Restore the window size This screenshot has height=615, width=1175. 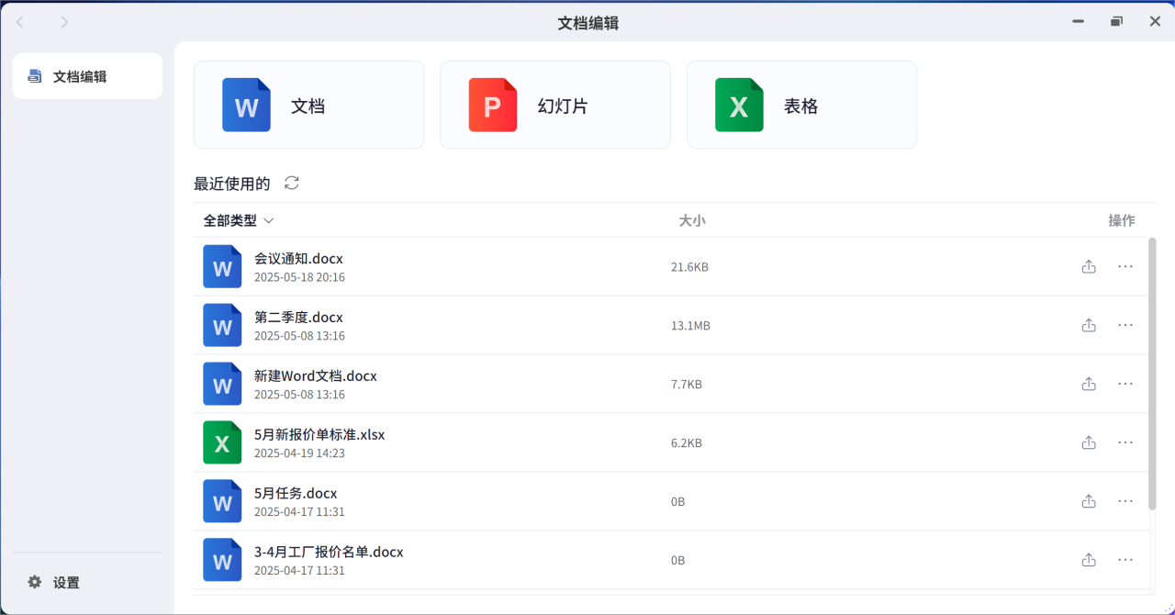(x=1116, y=22)
